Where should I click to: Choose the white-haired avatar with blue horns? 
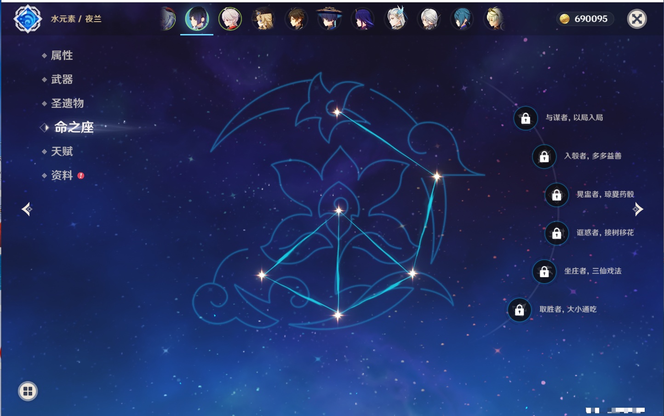(396, 19)
